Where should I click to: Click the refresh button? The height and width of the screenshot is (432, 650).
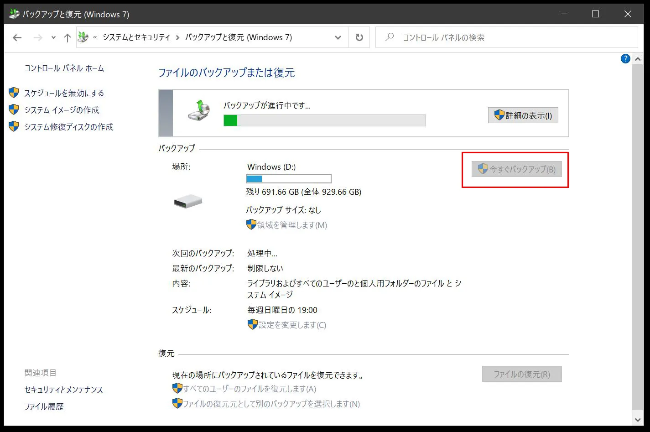(x=359, y=37)
